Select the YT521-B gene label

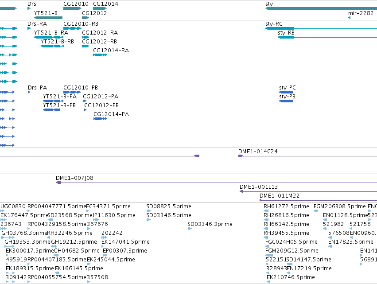pyautogui.click(x=46, y=13)
